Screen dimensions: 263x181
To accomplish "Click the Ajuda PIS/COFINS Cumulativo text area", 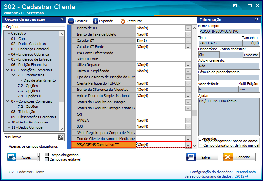I will coord(229,117).
